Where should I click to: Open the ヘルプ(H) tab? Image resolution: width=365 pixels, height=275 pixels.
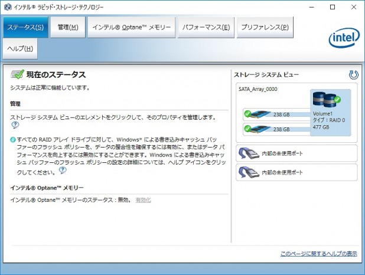[x=20, y=48]
